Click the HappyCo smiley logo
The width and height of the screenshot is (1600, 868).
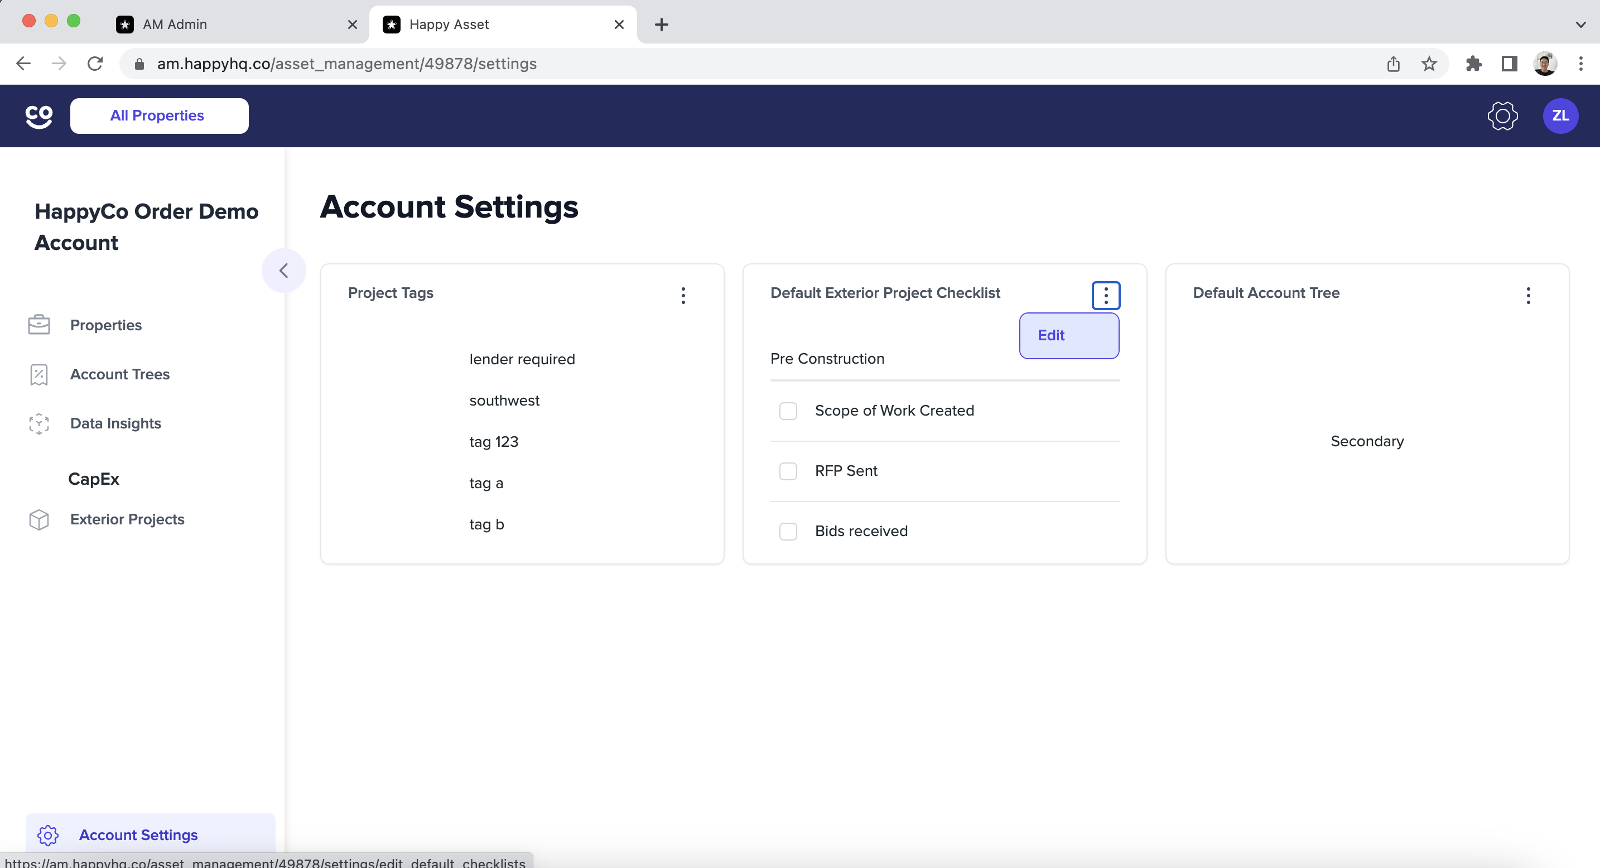coord(38,116)
